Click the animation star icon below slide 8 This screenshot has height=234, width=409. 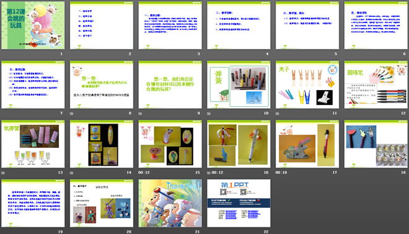coord(71,114)
